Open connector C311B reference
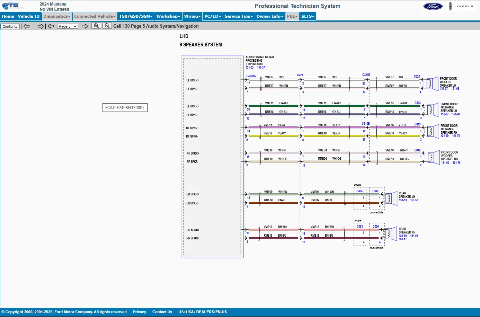The height and width of the screenshot is (317, 480). (366, 75)
